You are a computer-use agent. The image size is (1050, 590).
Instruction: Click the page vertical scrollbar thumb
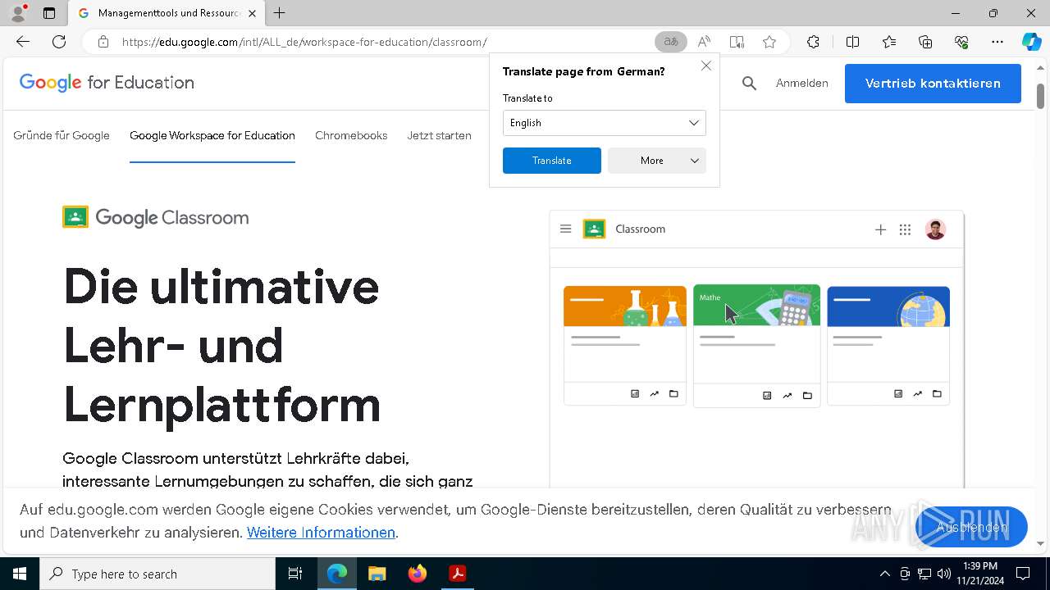pos(1040,96)
